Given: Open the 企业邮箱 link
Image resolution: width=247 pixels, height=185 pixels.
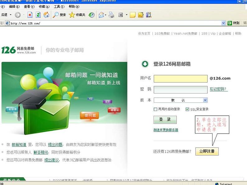Looking at the screenshot, I should pyautogui.click(x=225, y=34).
